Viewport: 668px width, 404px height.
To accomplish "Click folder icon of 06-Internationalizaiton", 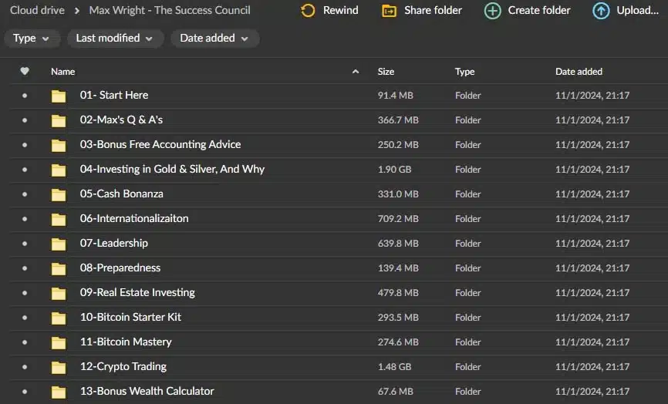I will 59,219.
